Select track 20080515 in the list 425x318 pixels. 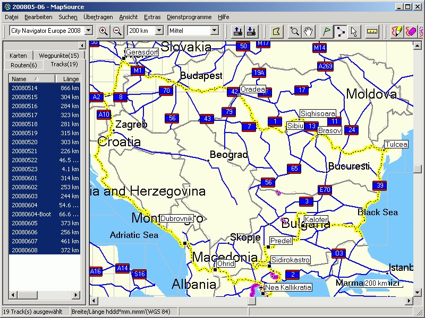point(45,97)
